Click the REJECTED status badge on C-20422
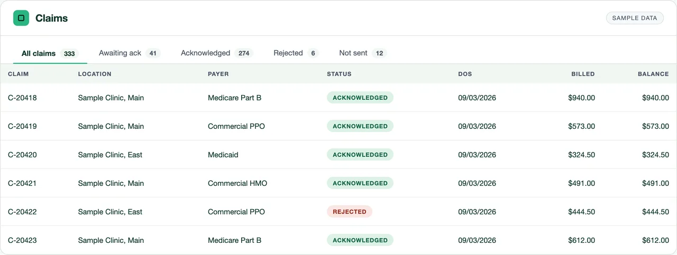 [350, 212]
